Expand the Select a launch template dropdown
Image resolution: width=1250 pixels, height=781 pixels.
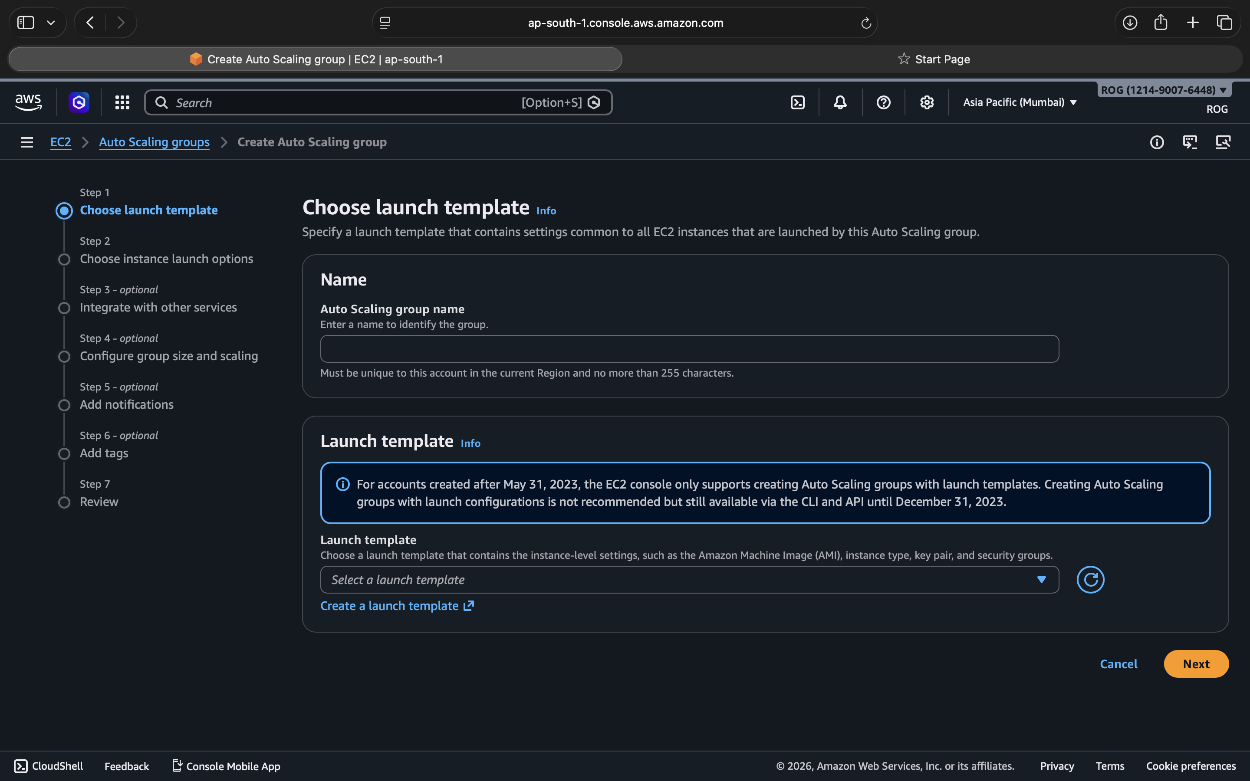(x=689, y=580)
